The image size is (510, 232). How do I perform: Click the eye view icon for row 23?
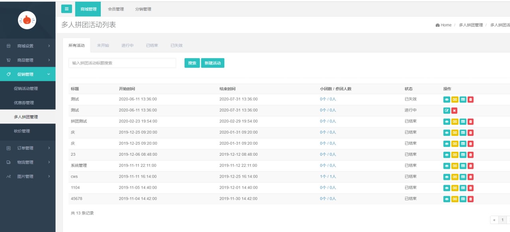(447, 155)
